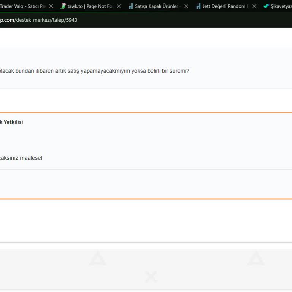Close the Trader Valo - Satıcı tab
The height and width of the screenshot is (292, 292).
[51, 6]
